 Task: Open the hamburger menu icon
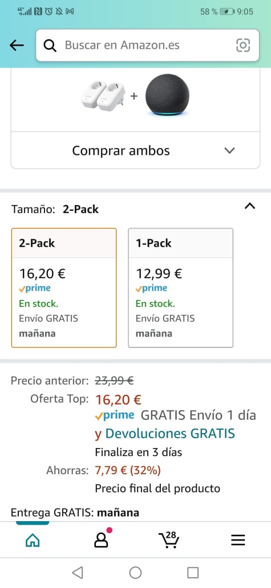(x=238, y=540)
